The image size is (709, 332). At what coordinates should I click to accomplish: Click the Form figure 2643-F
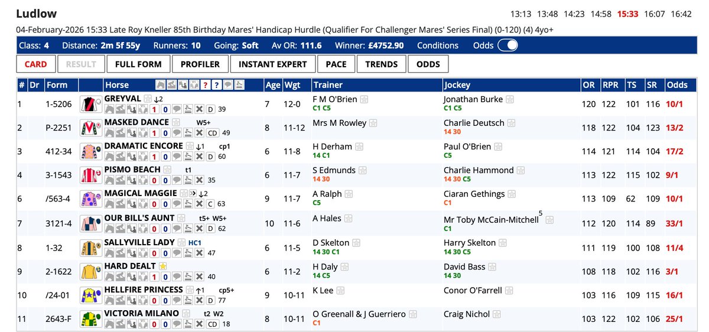click(58, 319)
